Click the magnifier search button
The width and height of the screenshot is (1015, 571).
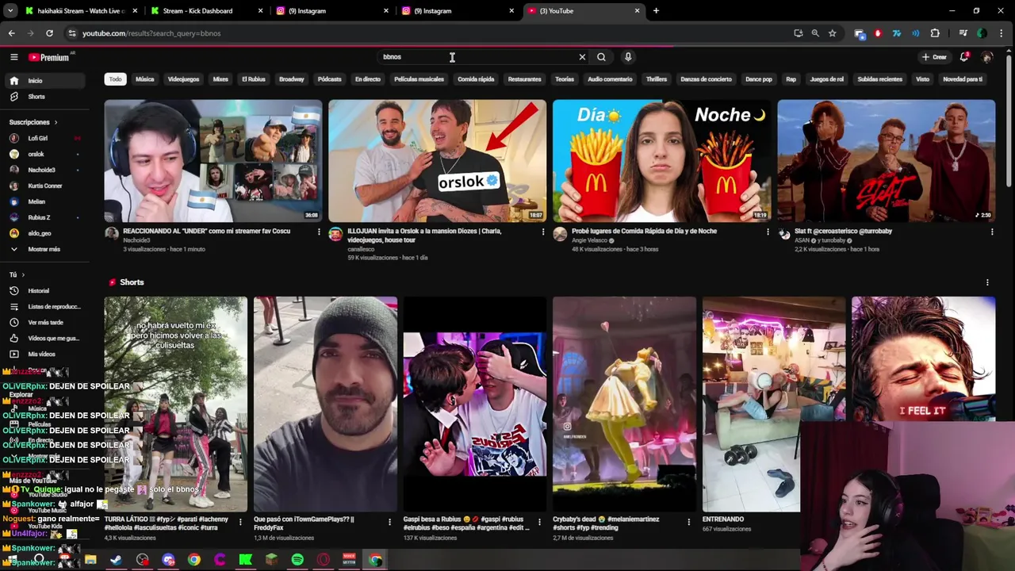[x=601, y=57]
